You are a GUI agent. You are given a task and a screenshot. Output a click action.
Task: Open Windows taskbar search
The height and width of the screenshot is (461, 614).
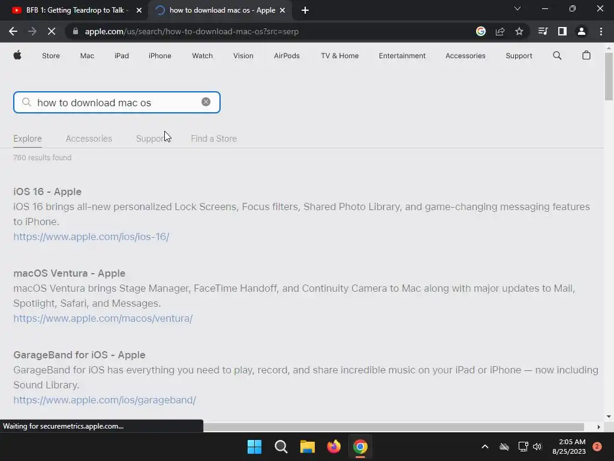(281, 447)
